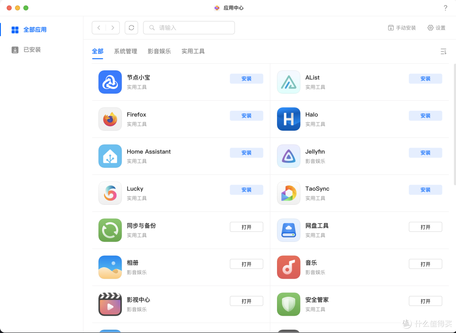Click the 应用中心 title bar icon
The width and height of the screenshot is (456, 333).
(x=217, y=8)
